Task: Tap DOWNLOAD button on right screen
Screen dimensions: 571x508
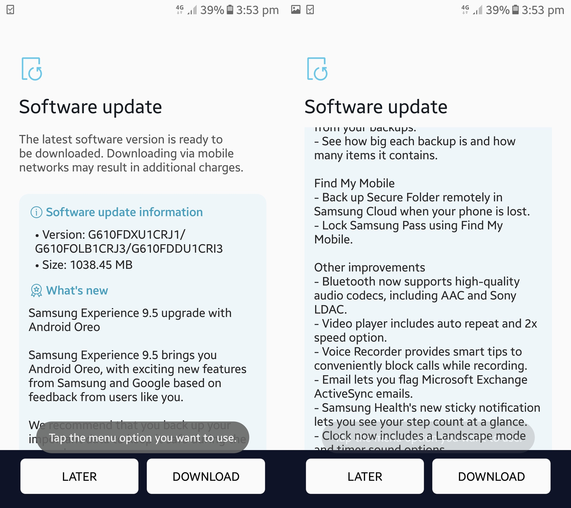Action: click(491, 476)
